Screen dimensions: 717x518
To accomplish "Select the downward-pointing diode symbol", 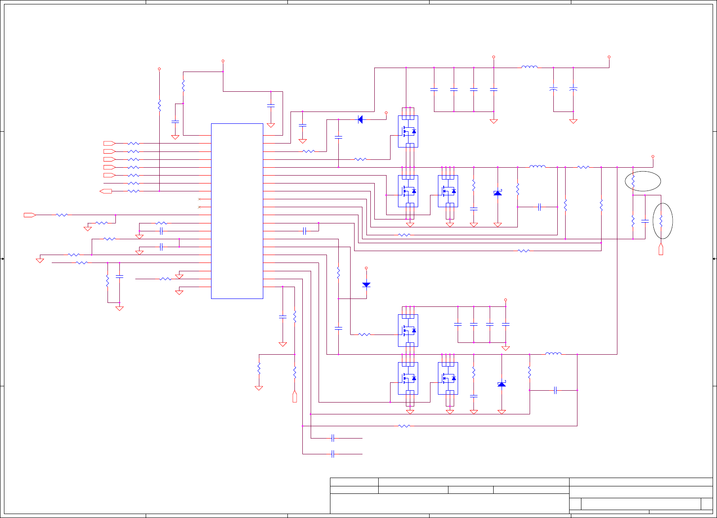I will coord(366,285).
